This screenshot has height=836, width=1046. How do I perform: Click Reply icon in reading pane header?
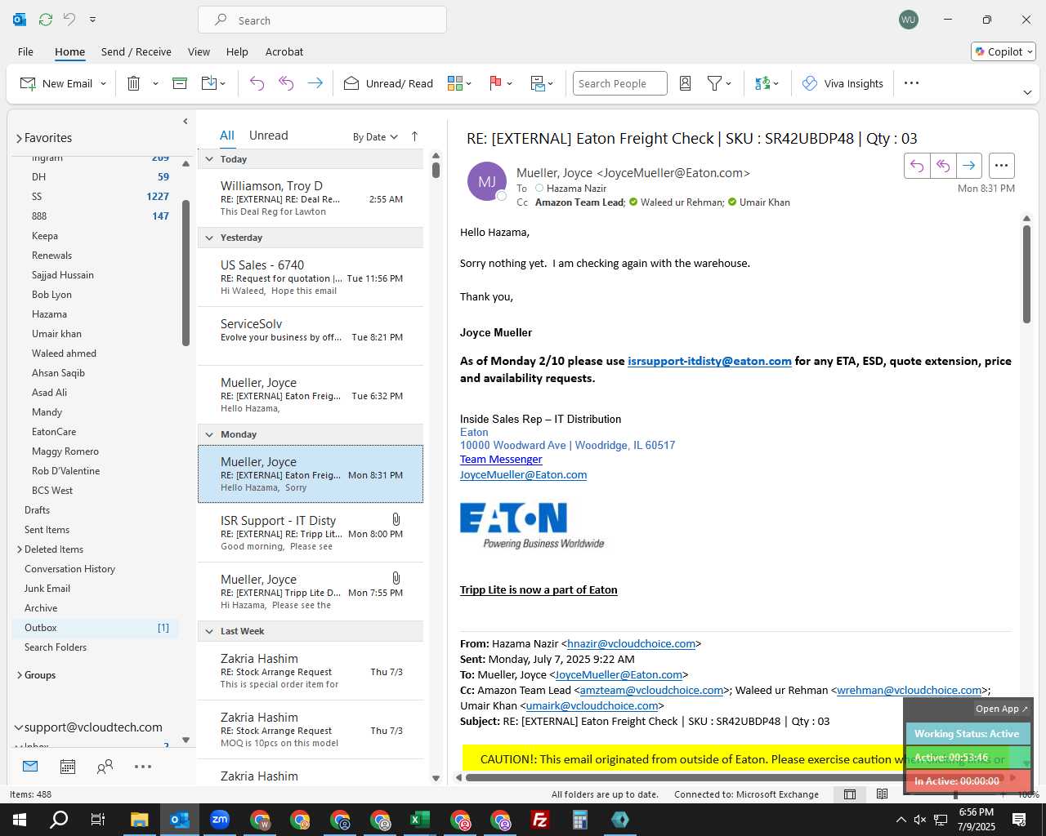point(917,166)
